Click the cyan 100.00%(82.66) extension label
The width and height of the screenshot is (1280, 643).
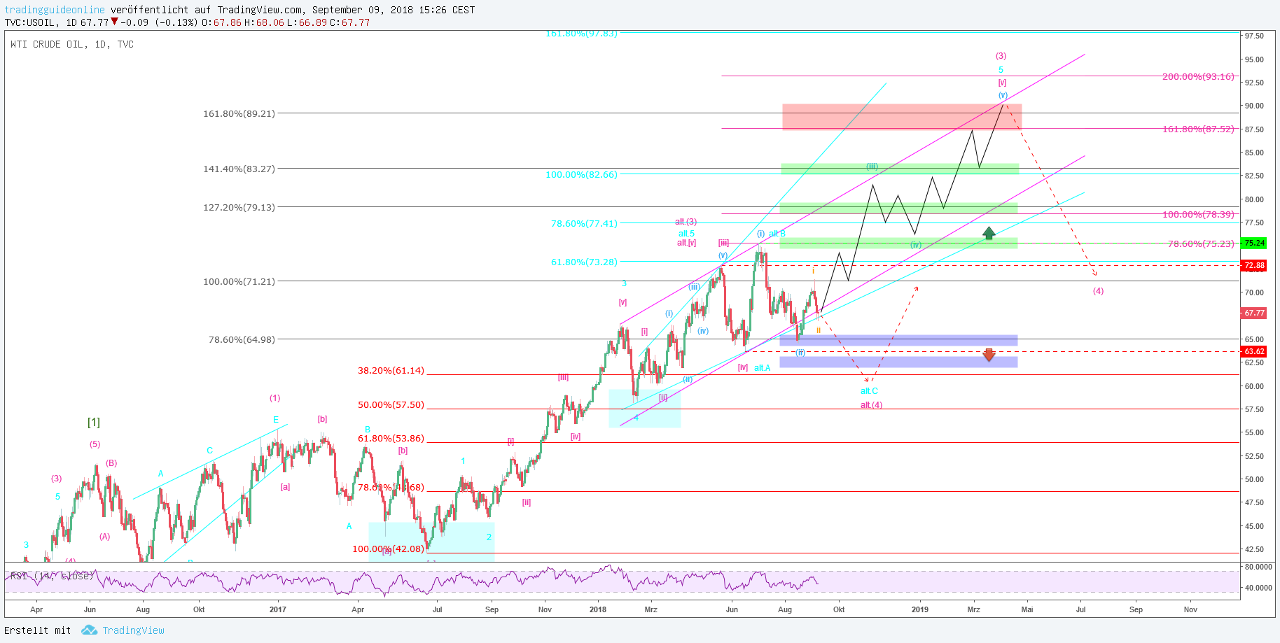click(581, 174)
